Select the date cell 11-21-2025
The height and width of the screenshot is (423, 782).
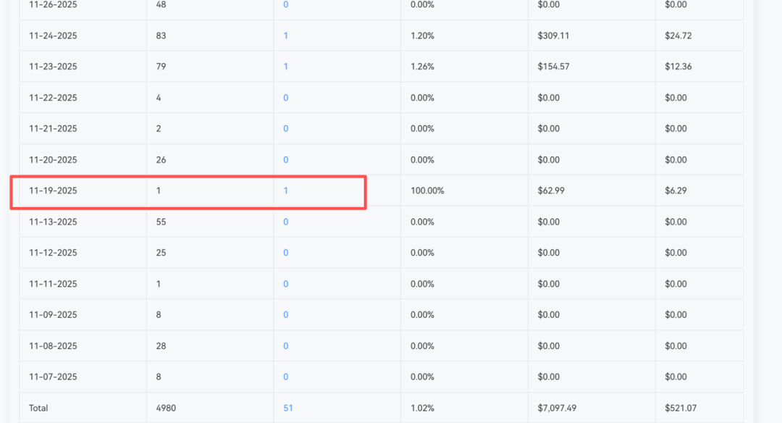tap(53, 129)
